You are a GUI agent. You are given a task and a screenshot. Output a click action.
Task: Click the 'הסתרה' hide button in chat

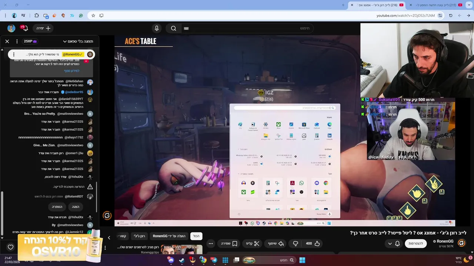57,207
